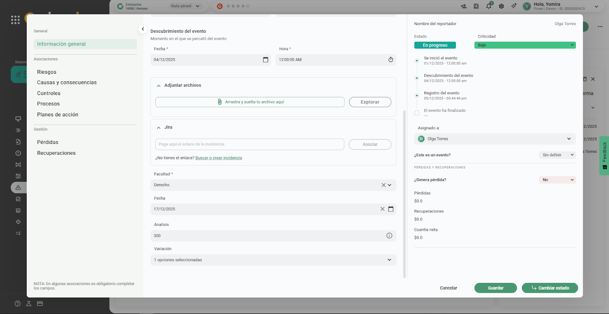
Task: Follow the 'Buscar o crear incidencia' link
Action: [x=218, y=158]
